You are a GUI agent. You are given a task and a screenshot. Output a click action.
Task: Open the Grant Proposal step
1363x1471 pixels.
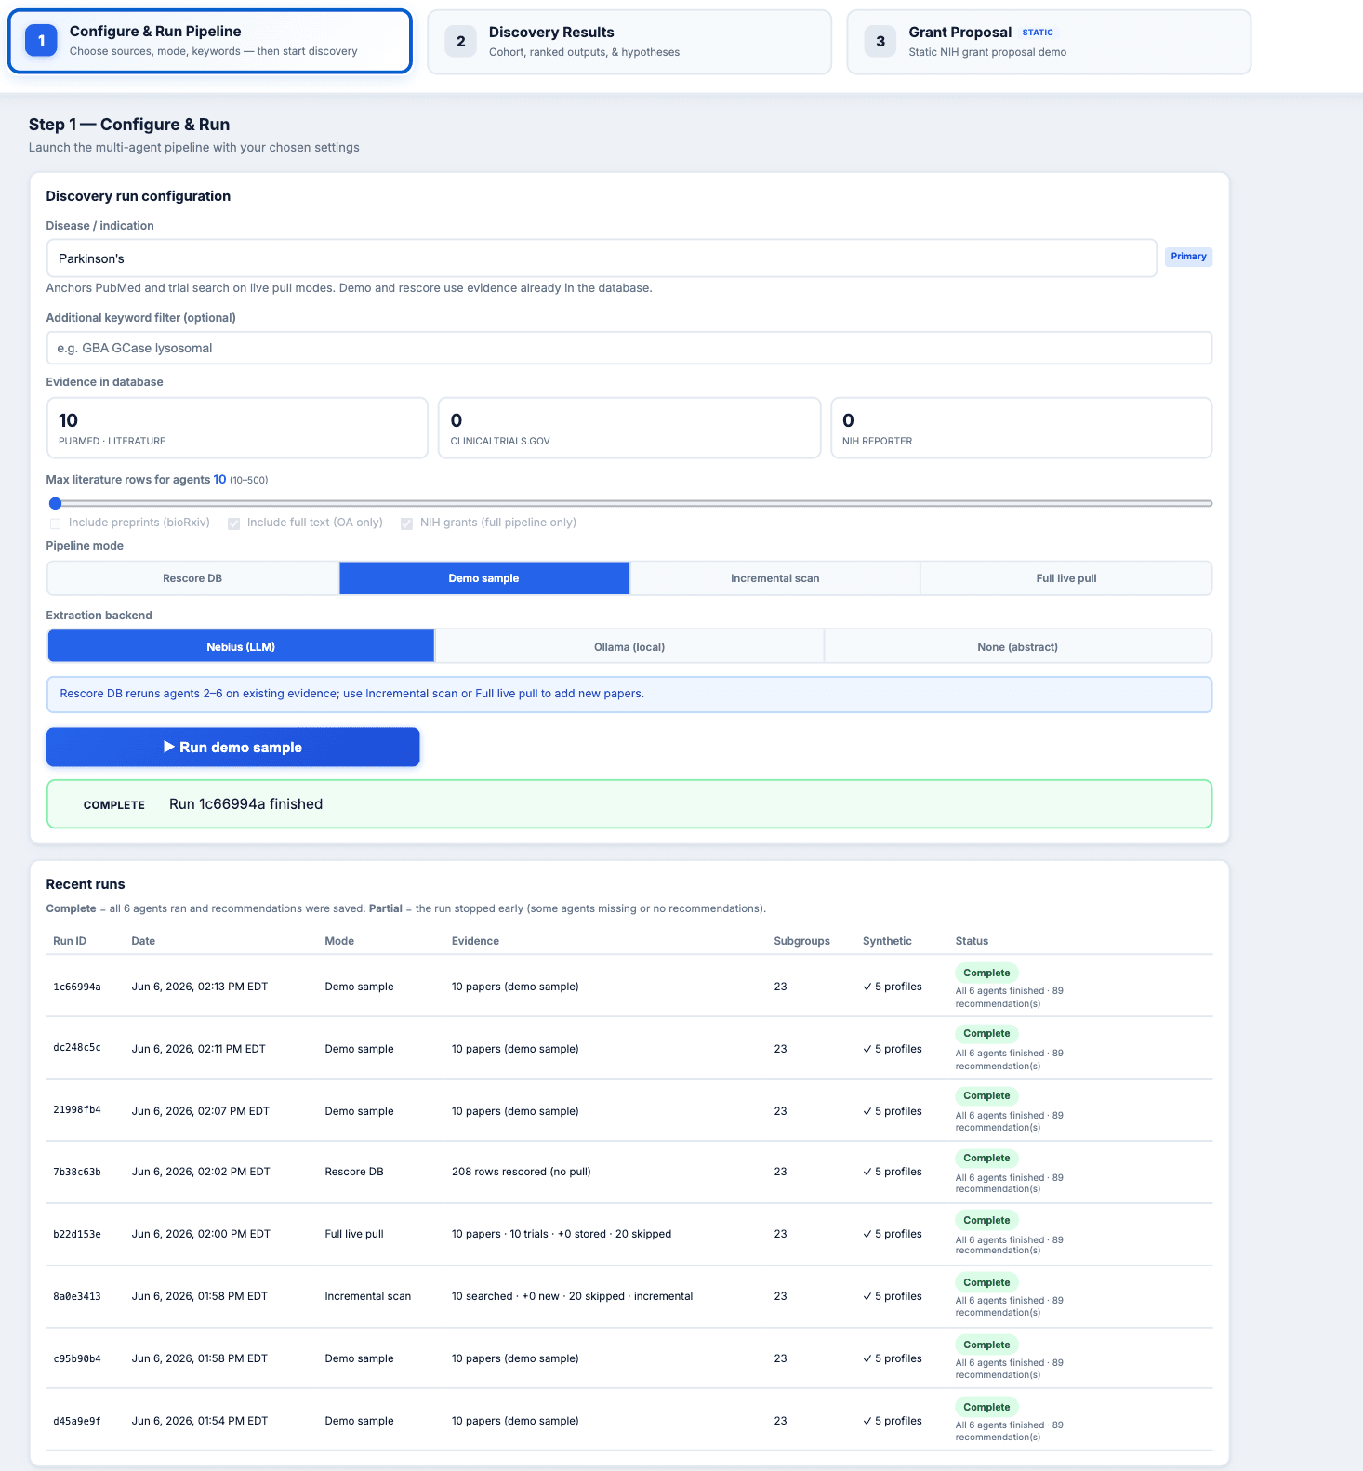[1049, 42]
